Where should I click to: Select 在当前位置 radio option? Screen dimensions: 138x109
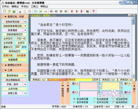[x=75, y=99]
